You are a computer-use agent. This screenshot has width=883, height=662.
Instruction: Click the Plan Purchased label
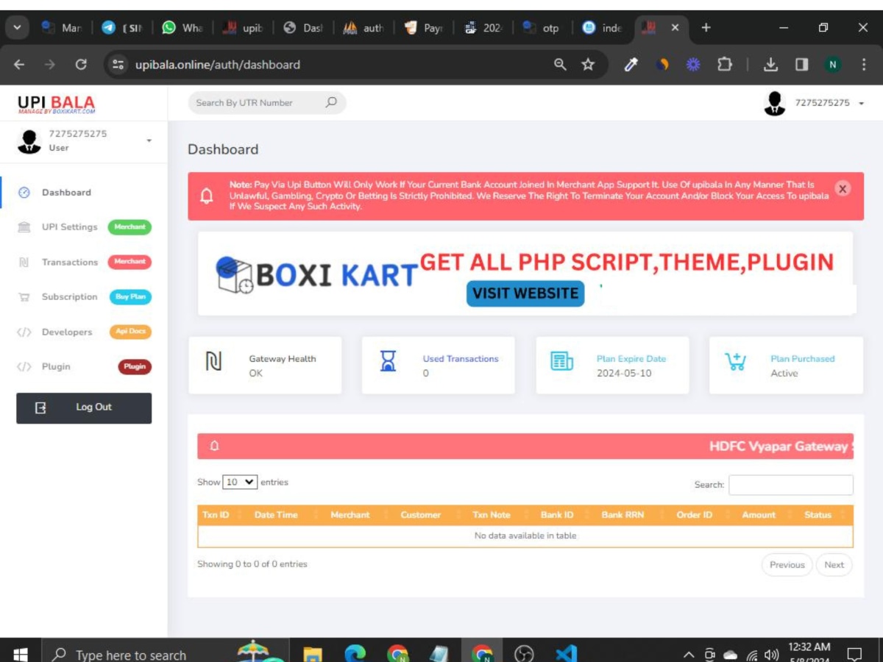[803, 359]
